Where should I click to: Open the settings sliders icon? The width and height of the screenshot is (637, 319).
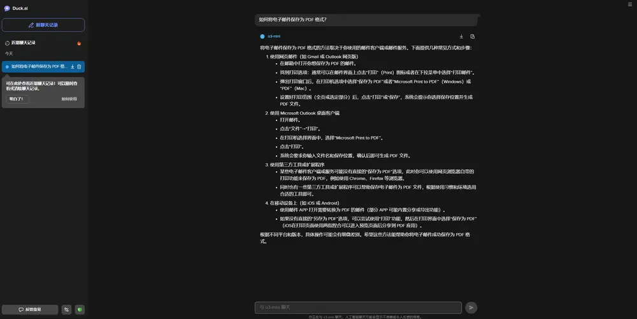point(67,309)
